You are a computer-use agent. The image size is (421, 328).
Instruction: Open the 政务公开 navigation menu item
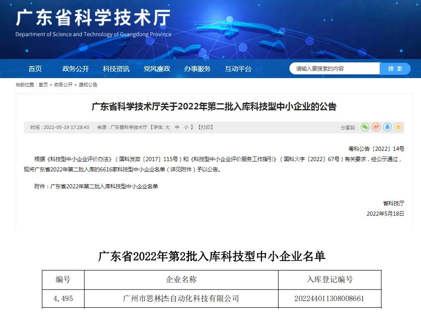pos(75,69)
